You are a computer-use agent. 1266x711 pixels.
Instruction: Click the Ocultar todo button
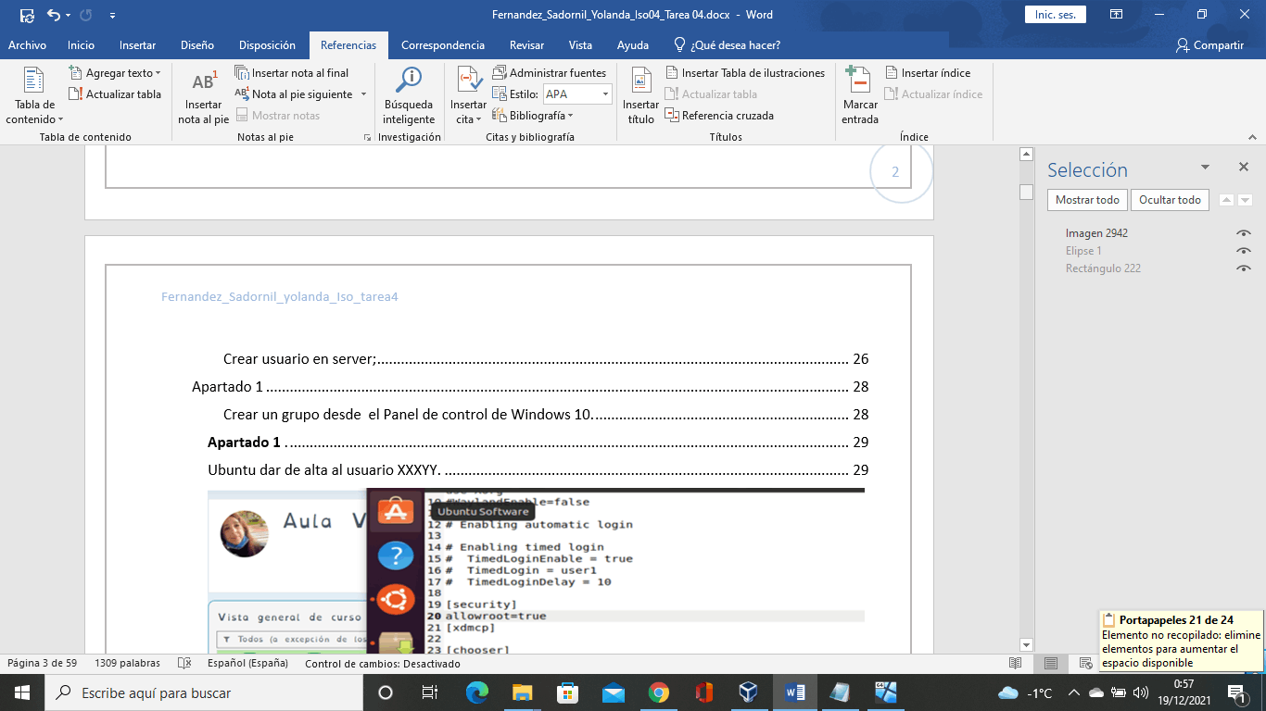1170,200
